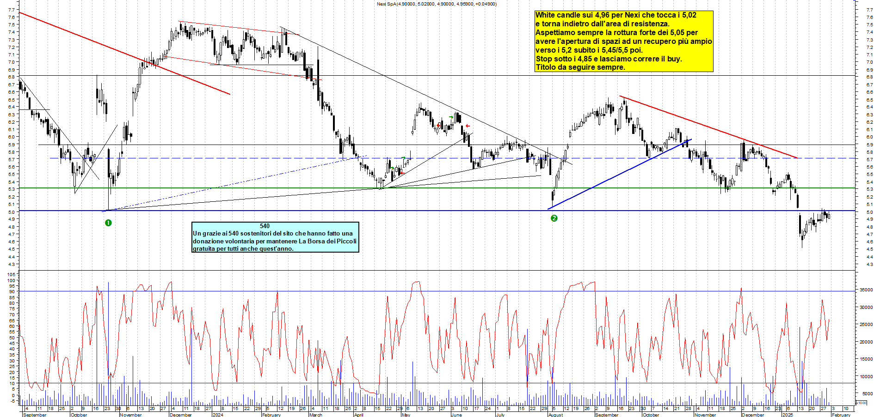Click the 'May' label on time axis
874x417 pixels.
coord(406,415)
